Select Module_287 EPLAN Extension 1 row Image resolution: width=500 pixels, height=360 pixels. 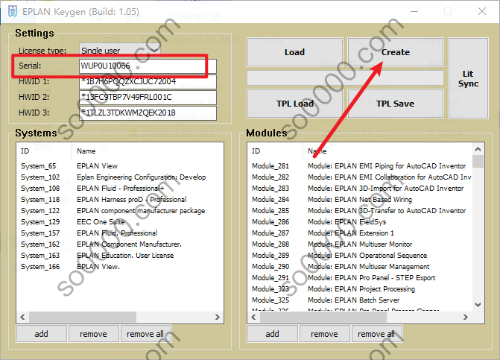click(361, 233)
